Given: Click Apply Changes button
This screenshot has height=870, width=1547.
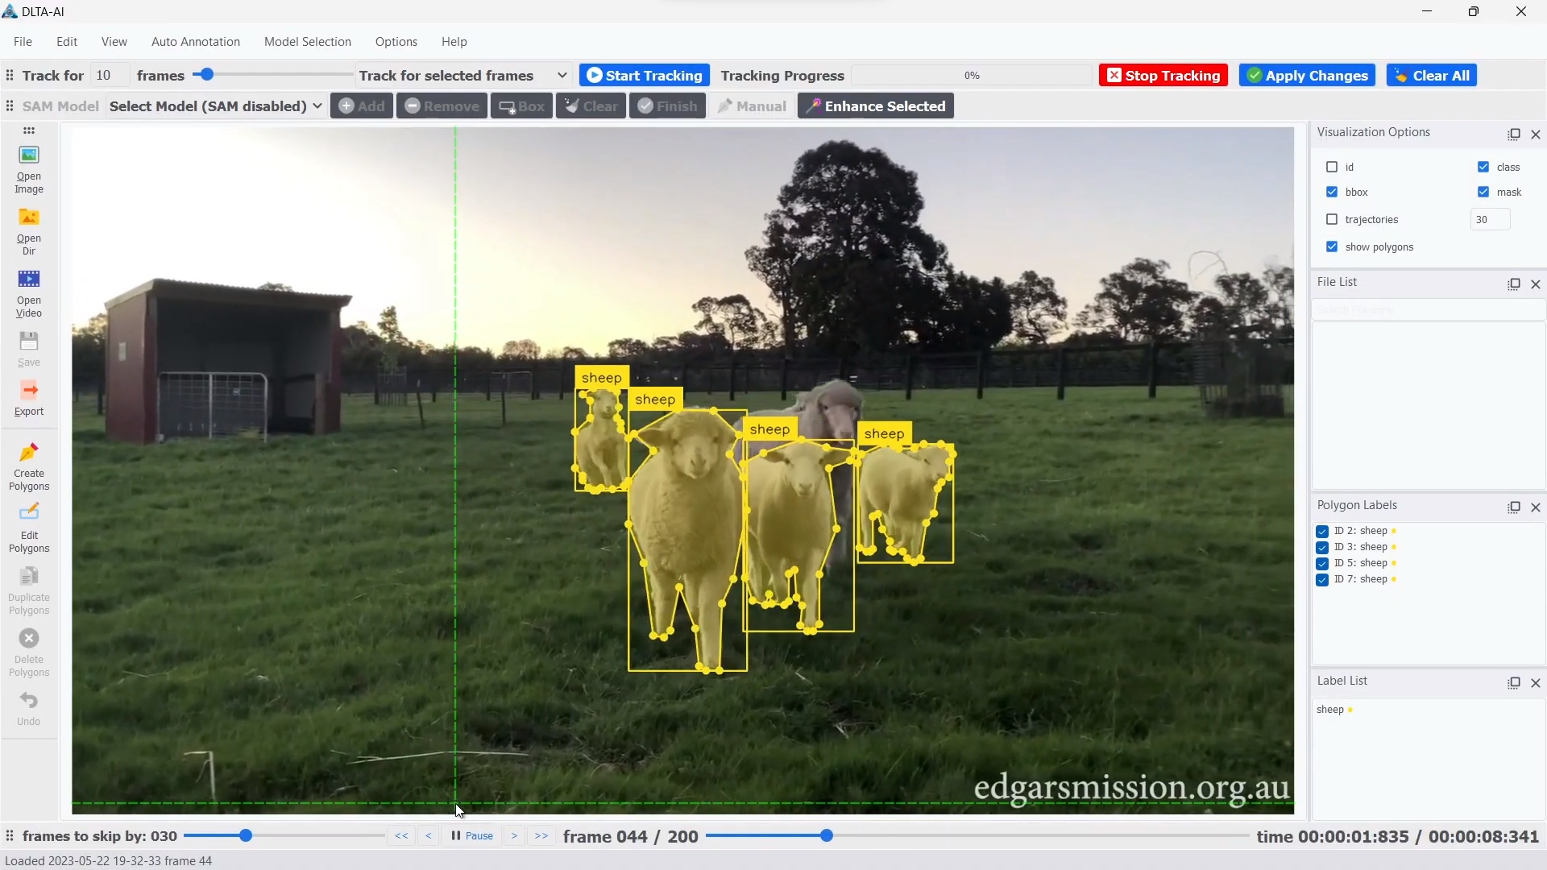Looking at the screenshot, I should pyautogui.click(x=1307, y=75).
